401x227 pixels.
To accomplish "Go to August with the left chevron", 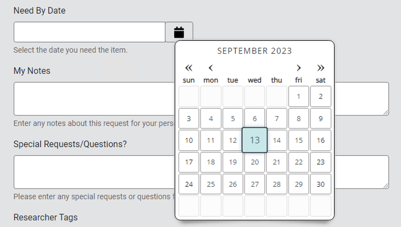I will click(210, 68).
